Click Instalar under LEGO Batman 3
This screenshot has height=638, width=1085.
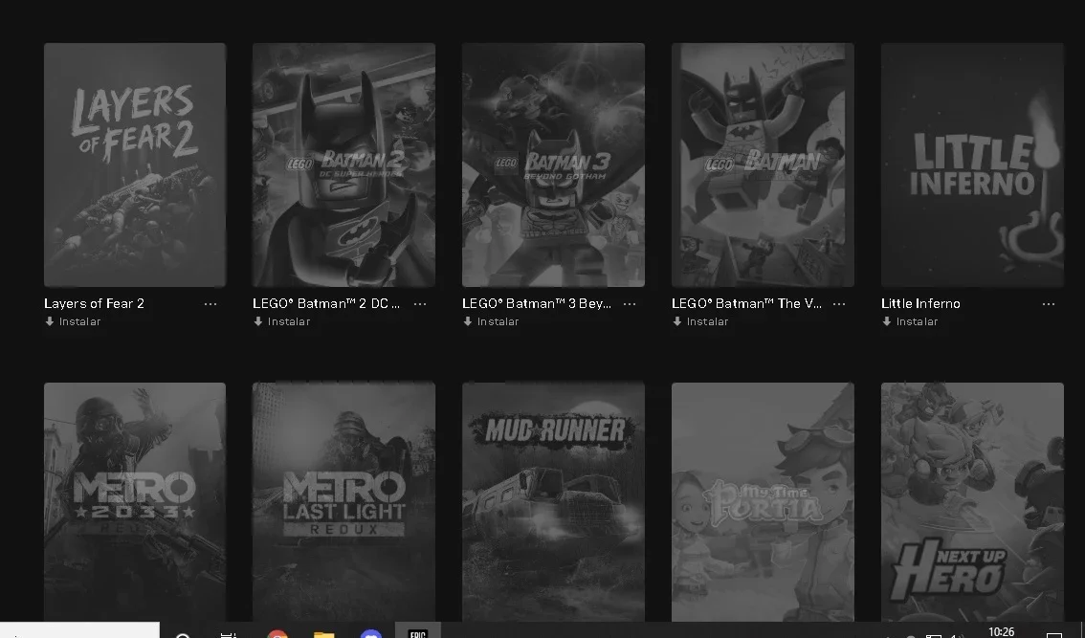491,321
